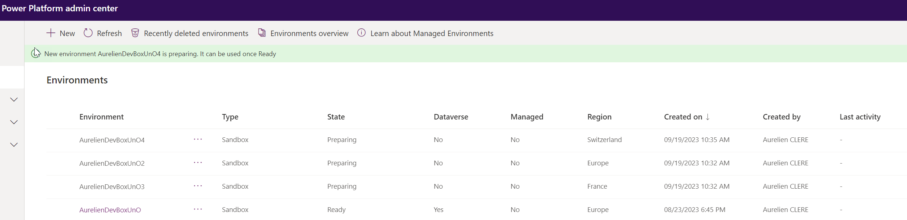Open more actions for AurelienDevBoxUnO2
Screen dimensions: 907x220
coord(198,163)
